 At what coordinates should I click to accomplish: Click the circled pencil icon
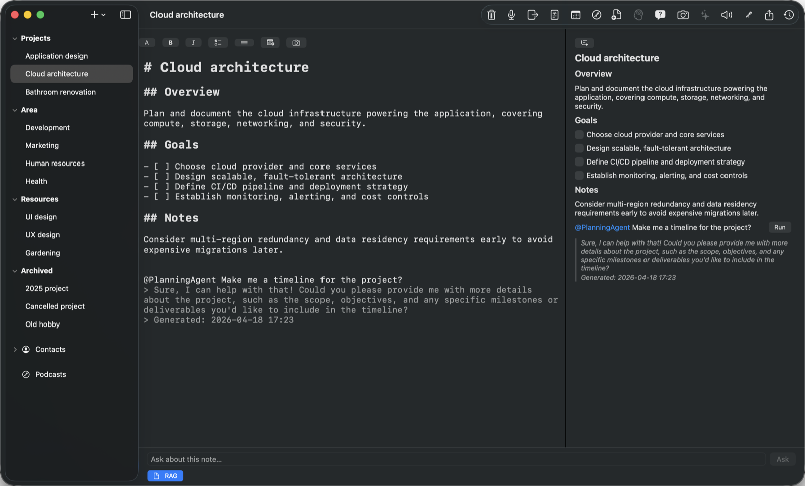click(x=596, y=15)
